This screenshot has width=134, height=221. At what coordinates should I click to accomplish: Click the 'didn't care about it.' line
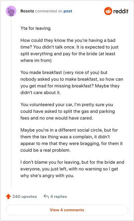point(41,92)
